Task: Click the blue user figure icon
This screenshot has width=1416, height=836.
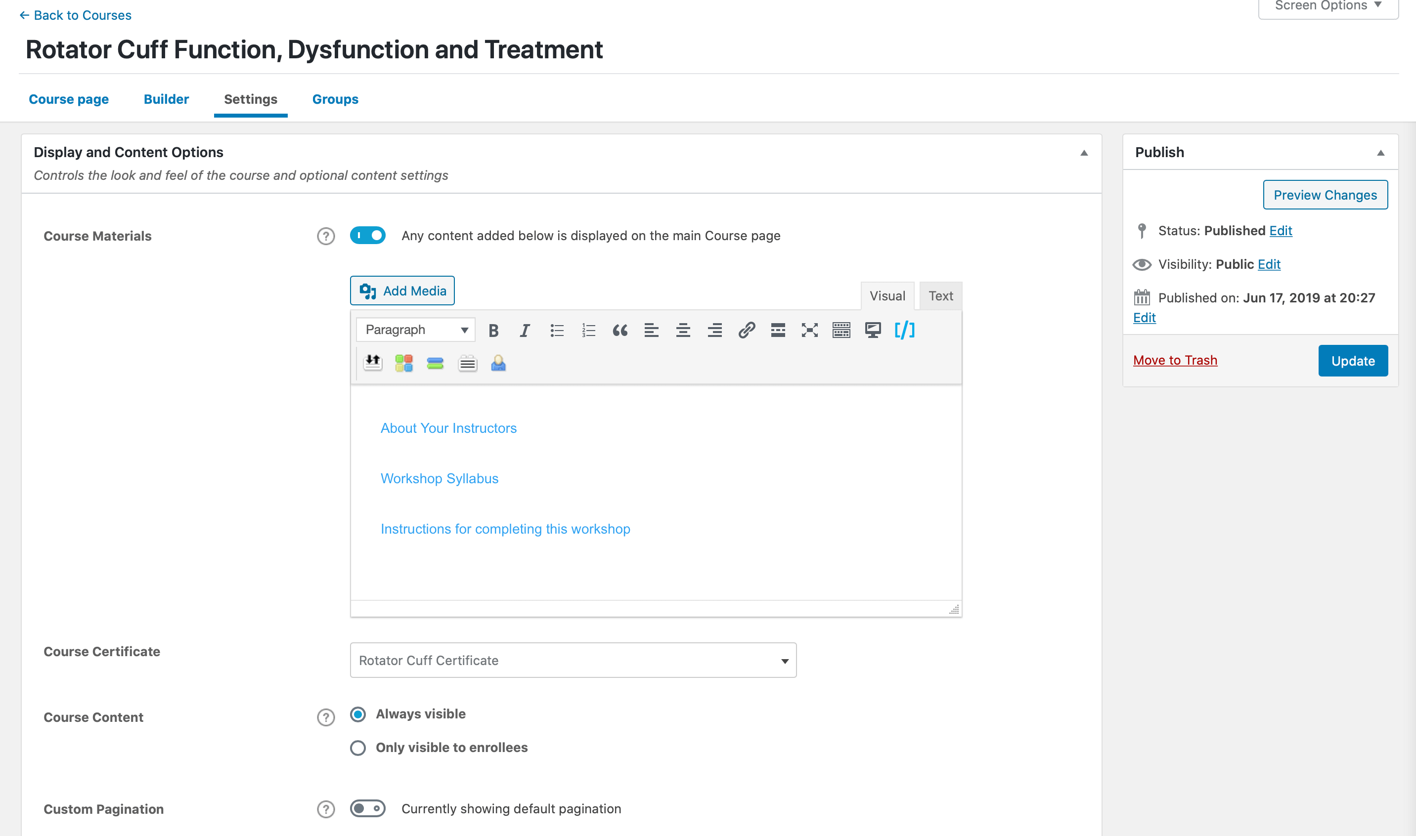Action: [x=498, y=363]
